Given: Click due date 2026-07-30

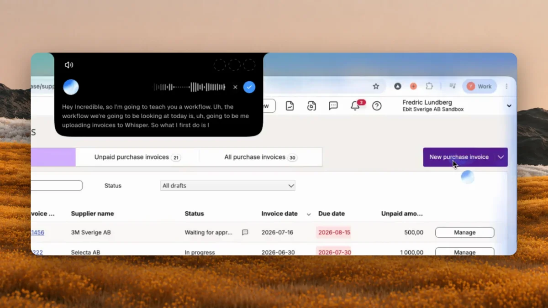Looking at the screenshot, I should pyautogui.click(x=334, y=252).
